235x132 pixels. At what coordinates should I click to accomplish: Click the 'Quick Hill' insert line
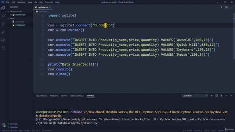[x=134, y=45]
